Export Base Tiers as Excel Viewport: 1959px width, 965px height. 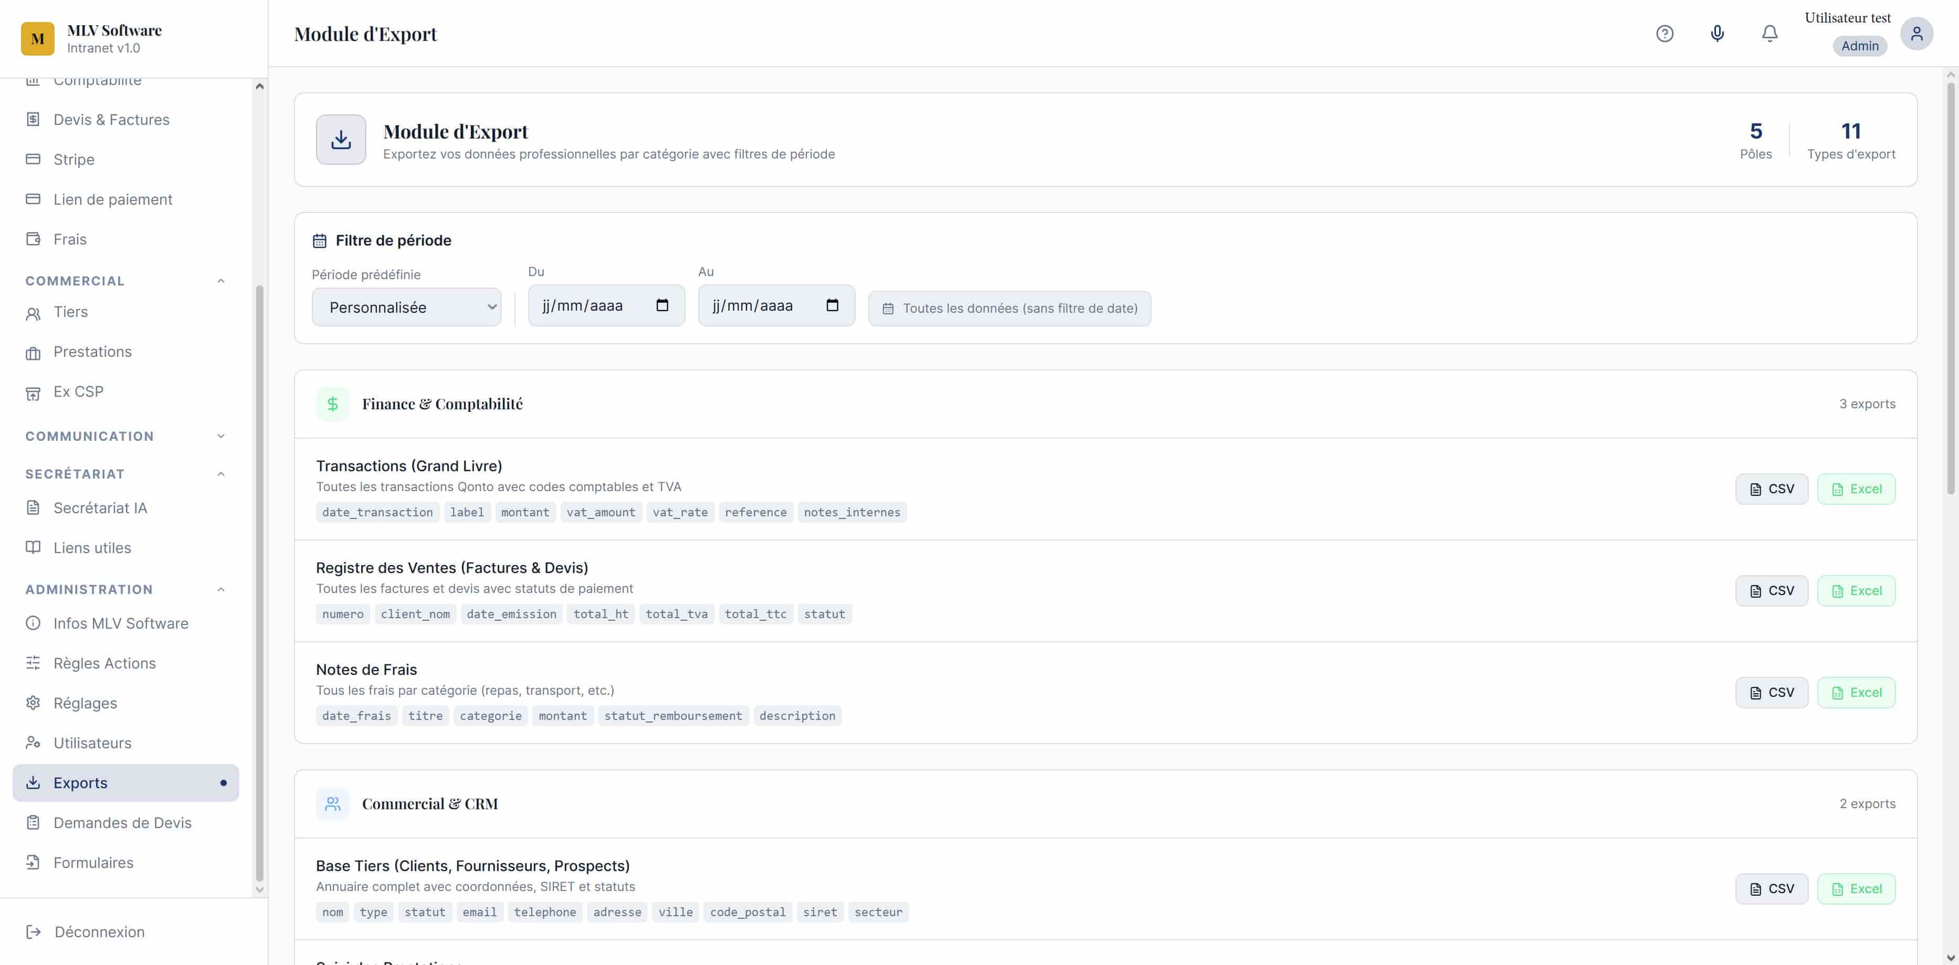coord(1856,889)
